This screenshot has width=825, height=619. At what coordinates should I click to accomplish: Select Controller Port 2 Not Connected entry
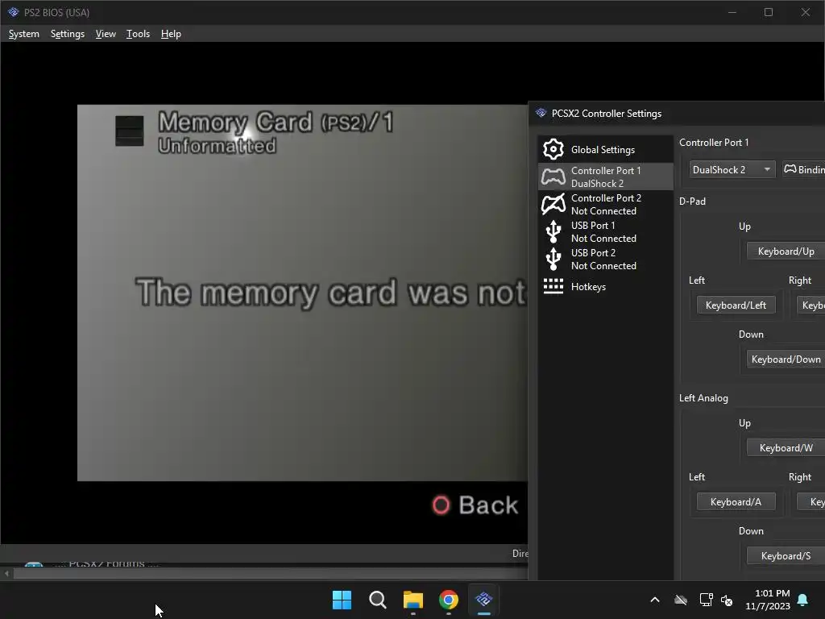click(606, 204)
